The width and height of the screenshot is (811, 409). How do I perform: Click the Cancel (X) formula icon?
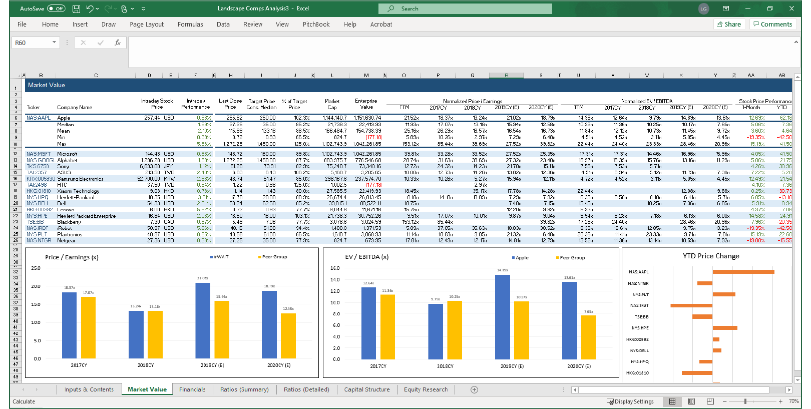(x=83, y=43)
